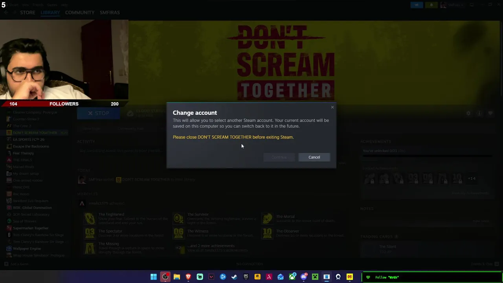Open File Explorer from taskbar

pyautogui.click(x=177, y=277)
